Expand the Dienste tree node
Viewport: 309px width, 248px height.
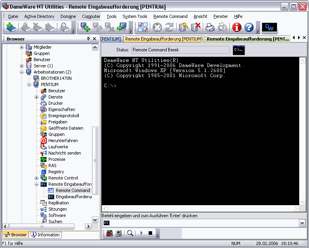click(37, 97)
